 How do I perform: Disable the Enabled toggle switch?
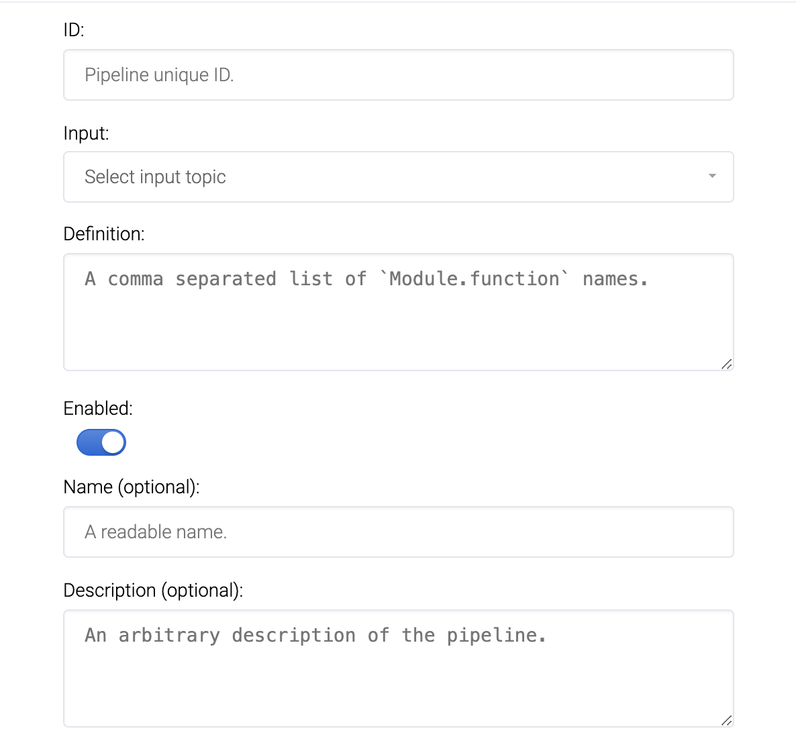pos(101,442)
